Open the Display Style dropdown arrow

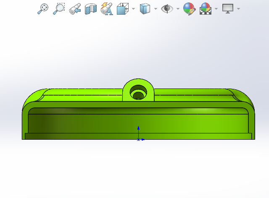click(156, 9)
